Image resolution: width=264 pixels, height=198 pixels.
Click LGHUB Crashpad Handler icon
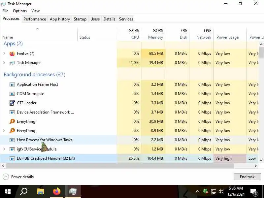click(12, 158)
